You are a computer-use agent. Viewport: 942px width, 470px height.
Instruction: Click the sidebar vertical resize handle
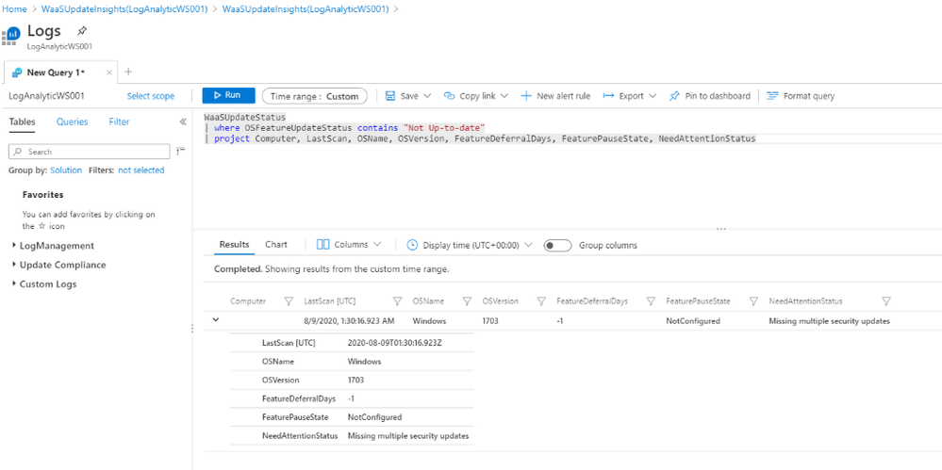pos(192,328)
